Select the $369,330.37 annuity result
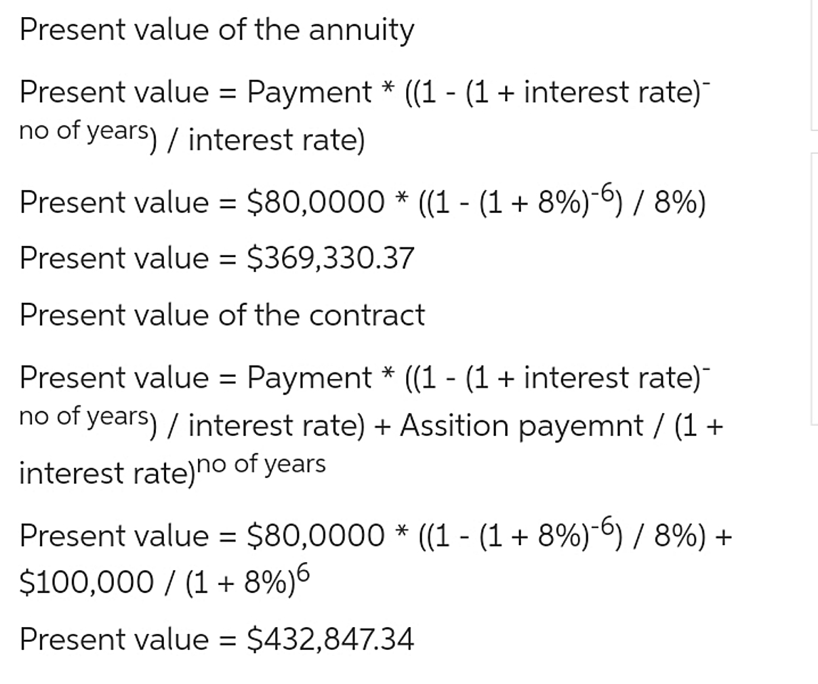Image resolution: width=818 pixels, height=684 pixels. pos(330,258)
